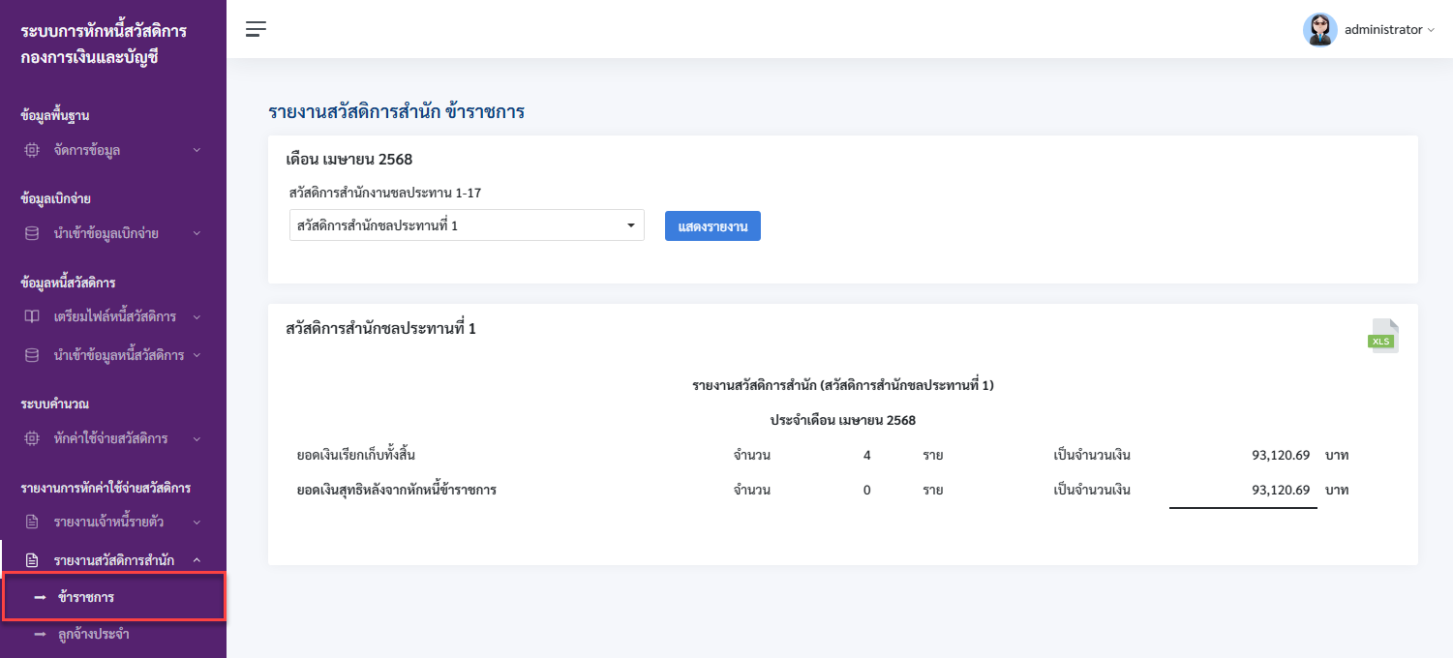Expand the หักค่าใช้จ่ายสวัสดิการ menu chevron
Screen dimensions: 1453x658
coord(197,438)
